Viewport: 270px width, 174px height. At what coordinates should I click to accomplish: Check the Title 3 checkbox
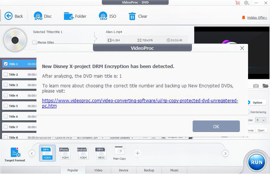[6, 85]
